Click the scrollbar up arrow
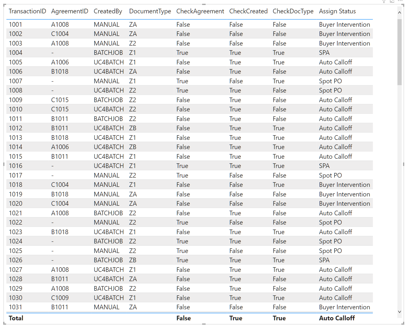 click(399, 13)
